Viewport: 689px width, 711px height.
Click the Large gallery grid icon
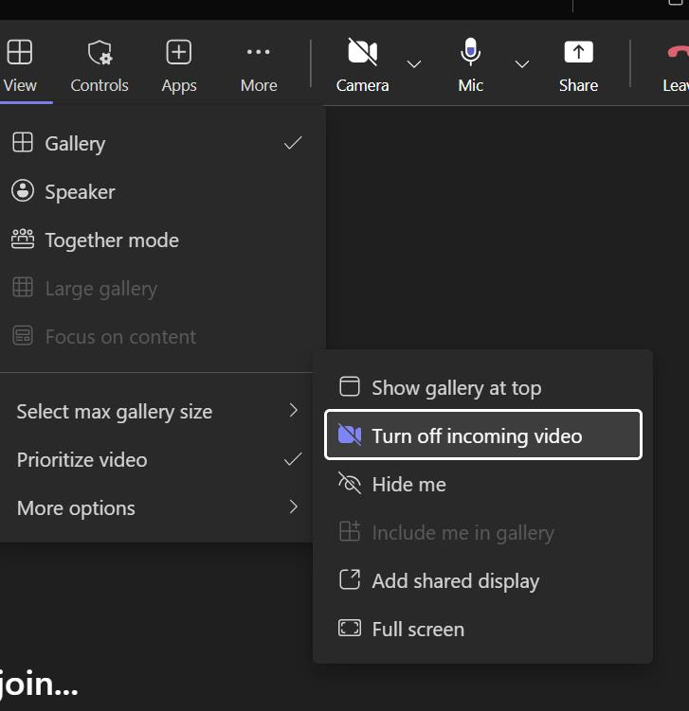(x=23, y=287)
